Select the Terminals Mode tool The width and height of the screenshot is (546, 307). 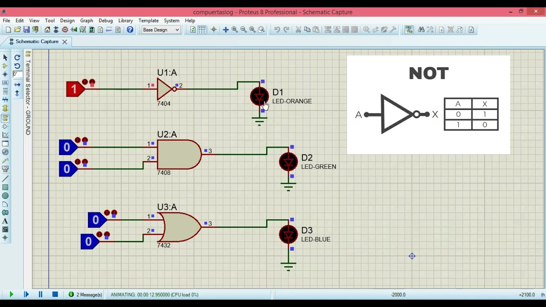5,118
